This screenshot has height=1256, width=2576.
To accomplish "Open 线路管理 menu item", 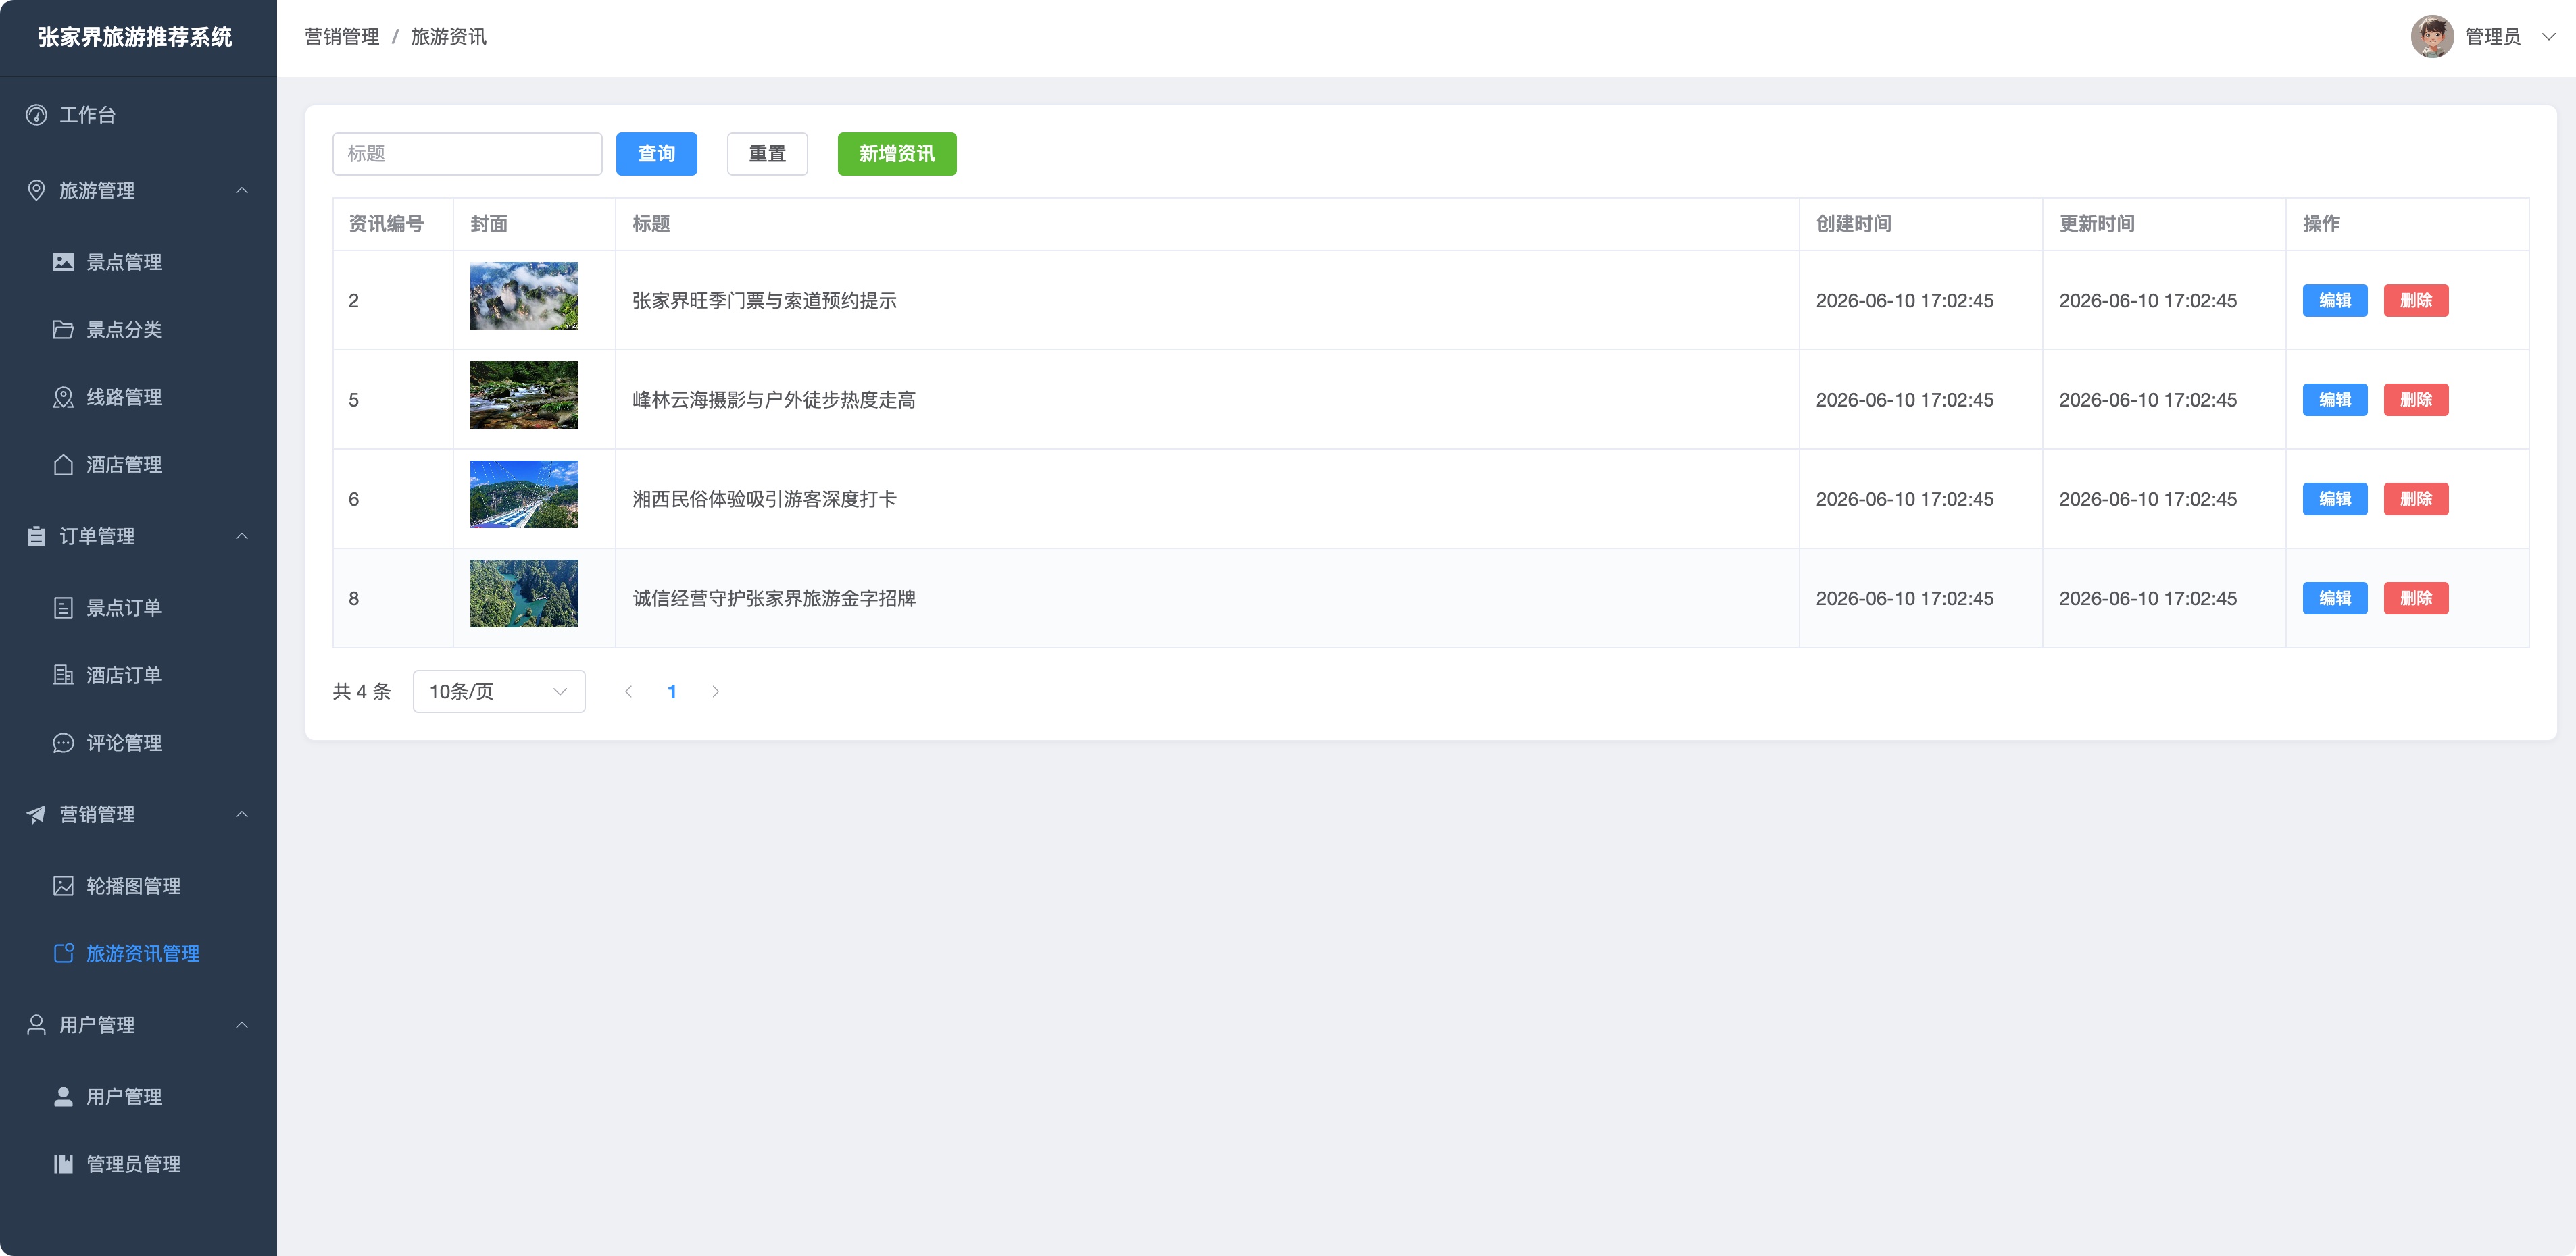I will coord(138,396).
